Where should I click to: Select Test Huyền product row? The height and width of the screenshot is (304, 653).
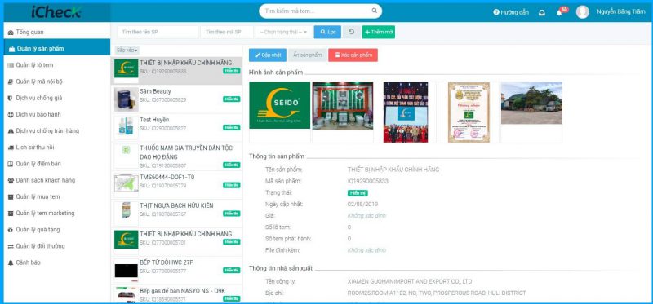pos(176,128)
